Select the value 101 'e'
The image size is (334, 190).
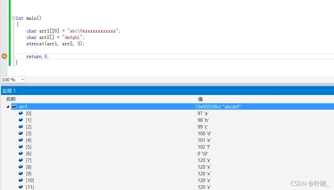click(x=204, y=140)
